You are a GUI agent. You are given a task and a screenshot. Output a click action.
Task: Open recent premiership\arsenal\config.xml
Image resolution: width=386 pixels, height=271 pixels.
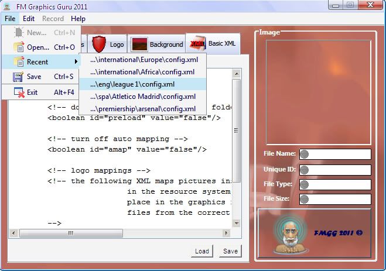click(x=143, y=109)
